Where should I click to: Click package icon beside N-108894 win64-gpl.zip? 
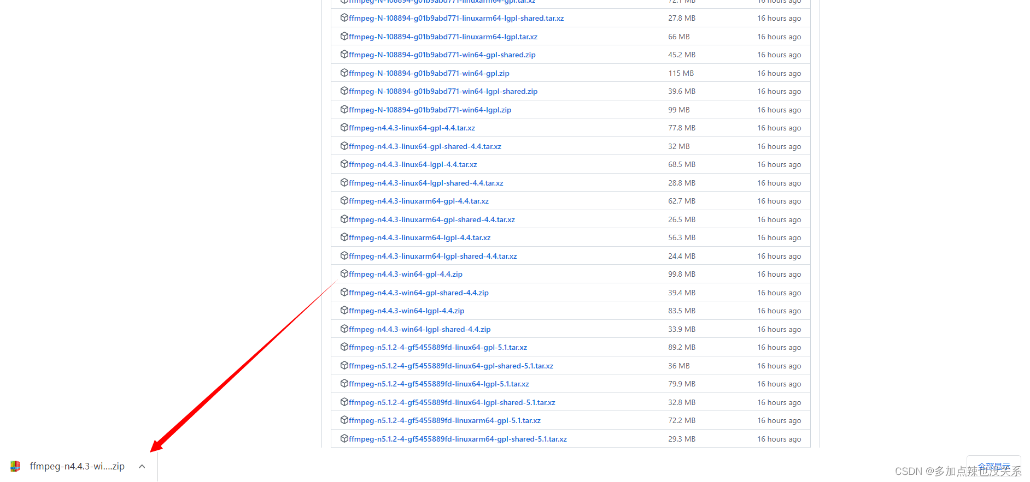point(344,73)
